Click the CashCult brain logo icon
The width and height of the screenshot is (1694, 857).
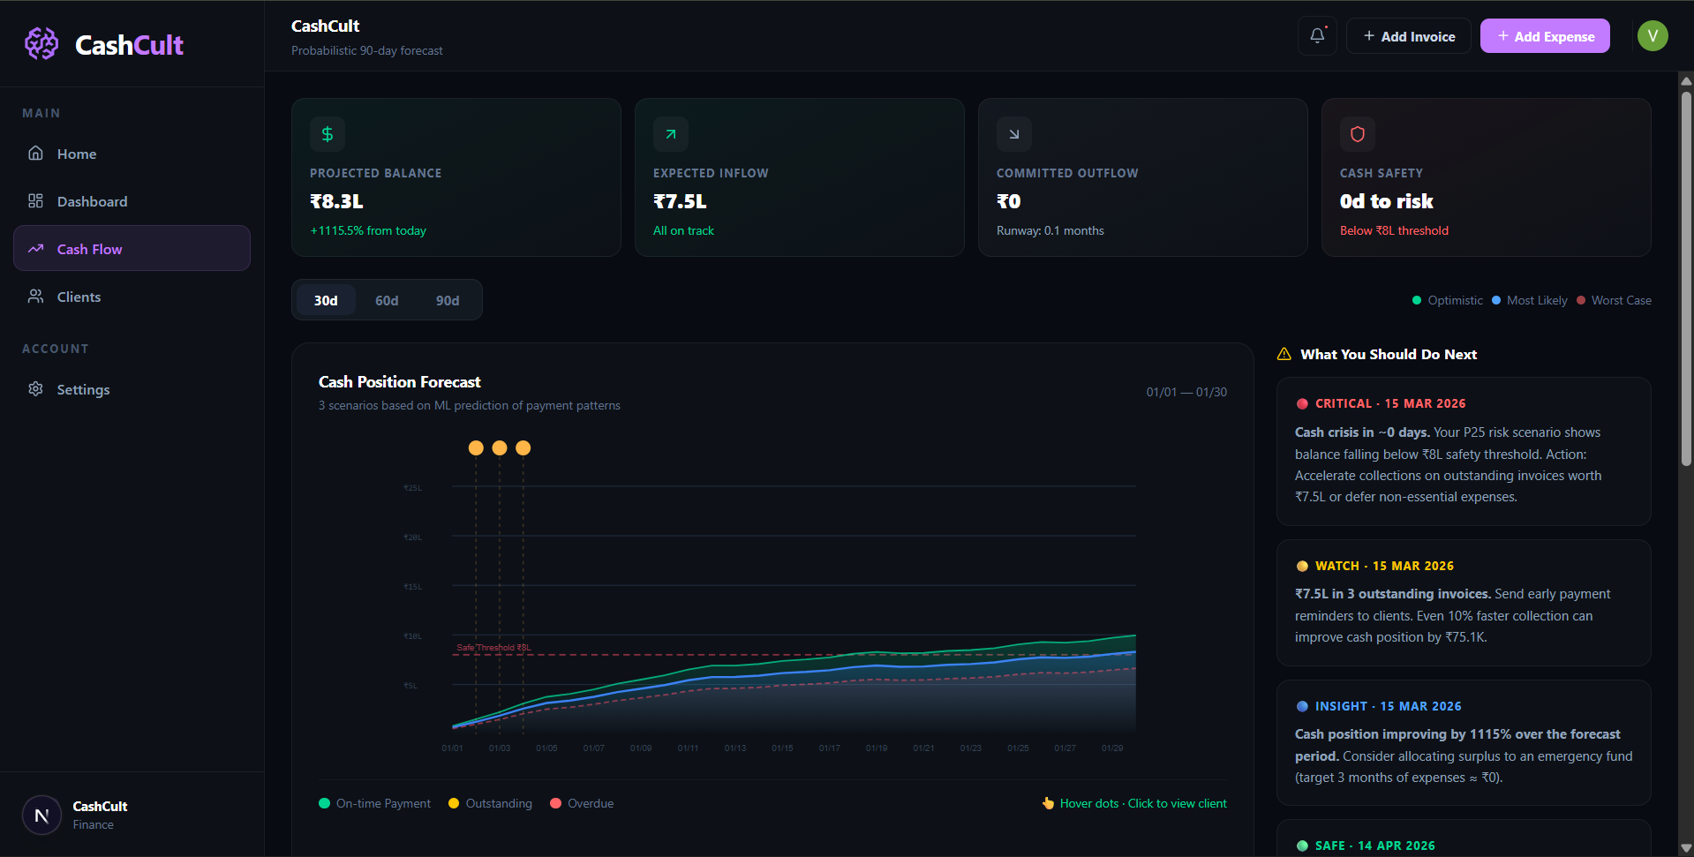(x=41, y=43)
